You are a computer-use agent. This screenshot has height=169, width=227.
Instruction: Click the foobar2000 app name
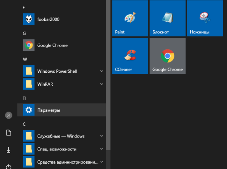[48, 19]
